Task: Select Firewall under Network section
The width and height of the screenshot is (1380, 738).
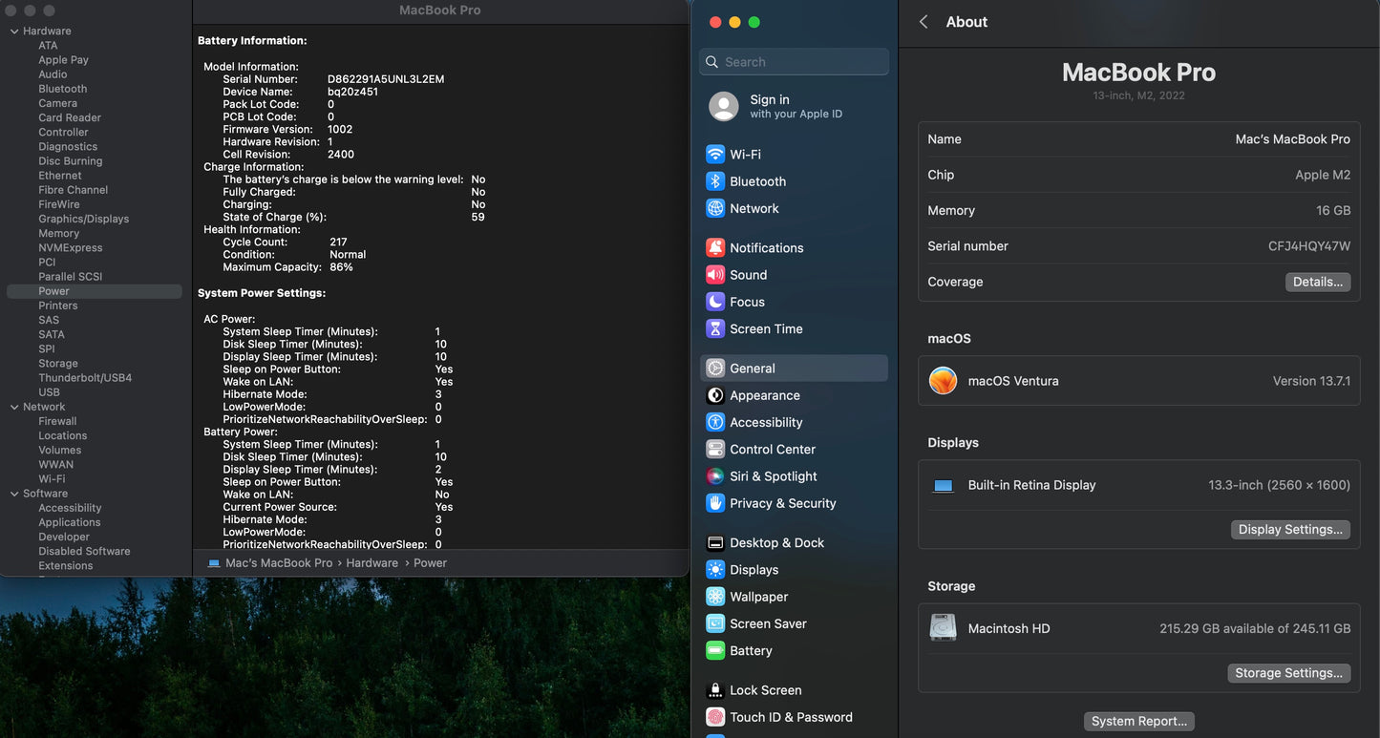Action: pos(57,421)
